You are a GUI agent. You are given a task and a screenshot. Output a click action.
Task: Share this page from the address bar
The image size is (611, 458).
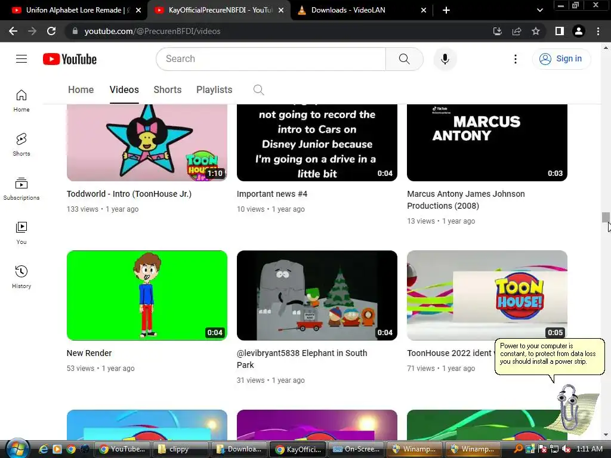pyautogui.click(x=517, y=31)
